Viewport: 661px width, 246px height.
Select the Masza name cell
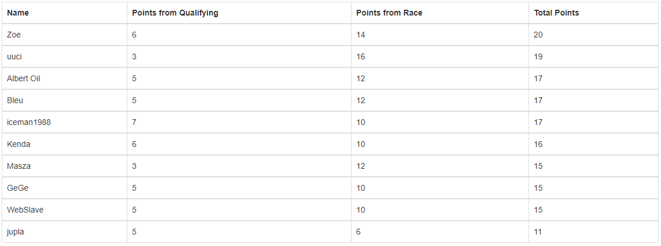coord(18,166)
